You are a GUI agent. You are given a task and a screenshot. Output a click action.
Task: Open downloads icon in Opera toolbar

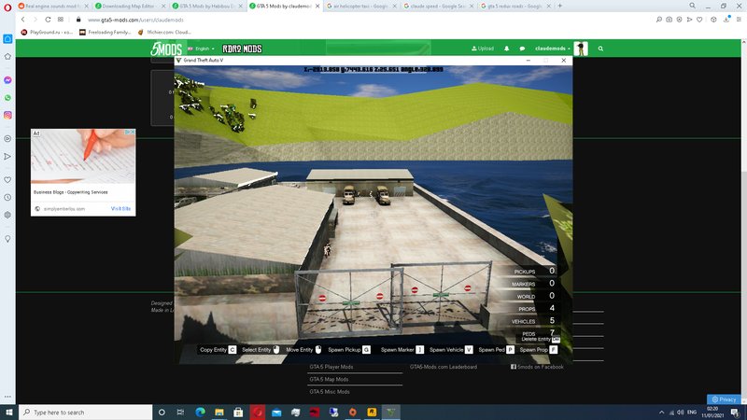[726, 20]
